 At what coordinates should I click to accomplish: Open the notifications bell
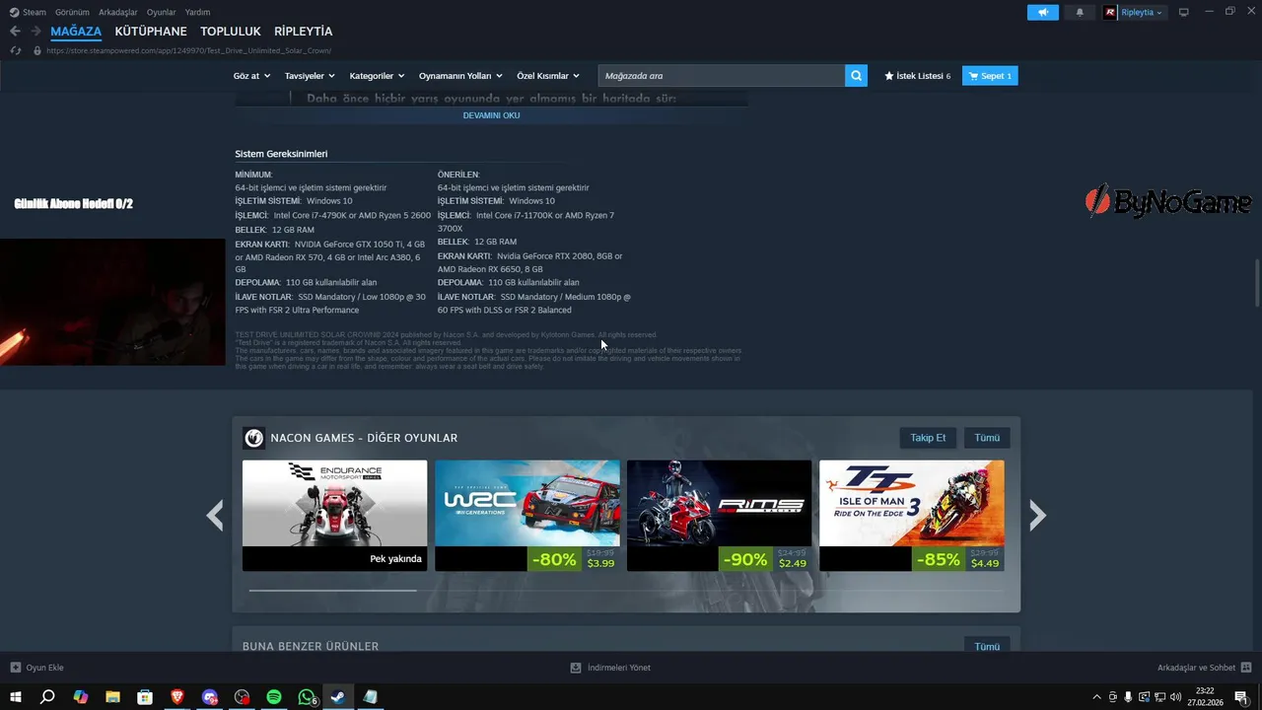pos(1080,12)
